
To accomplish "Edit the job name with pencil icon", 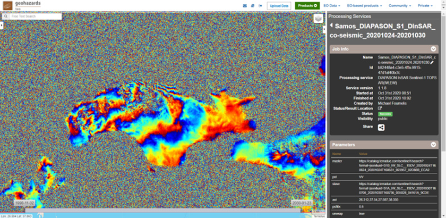I will [x=432, y=62].
